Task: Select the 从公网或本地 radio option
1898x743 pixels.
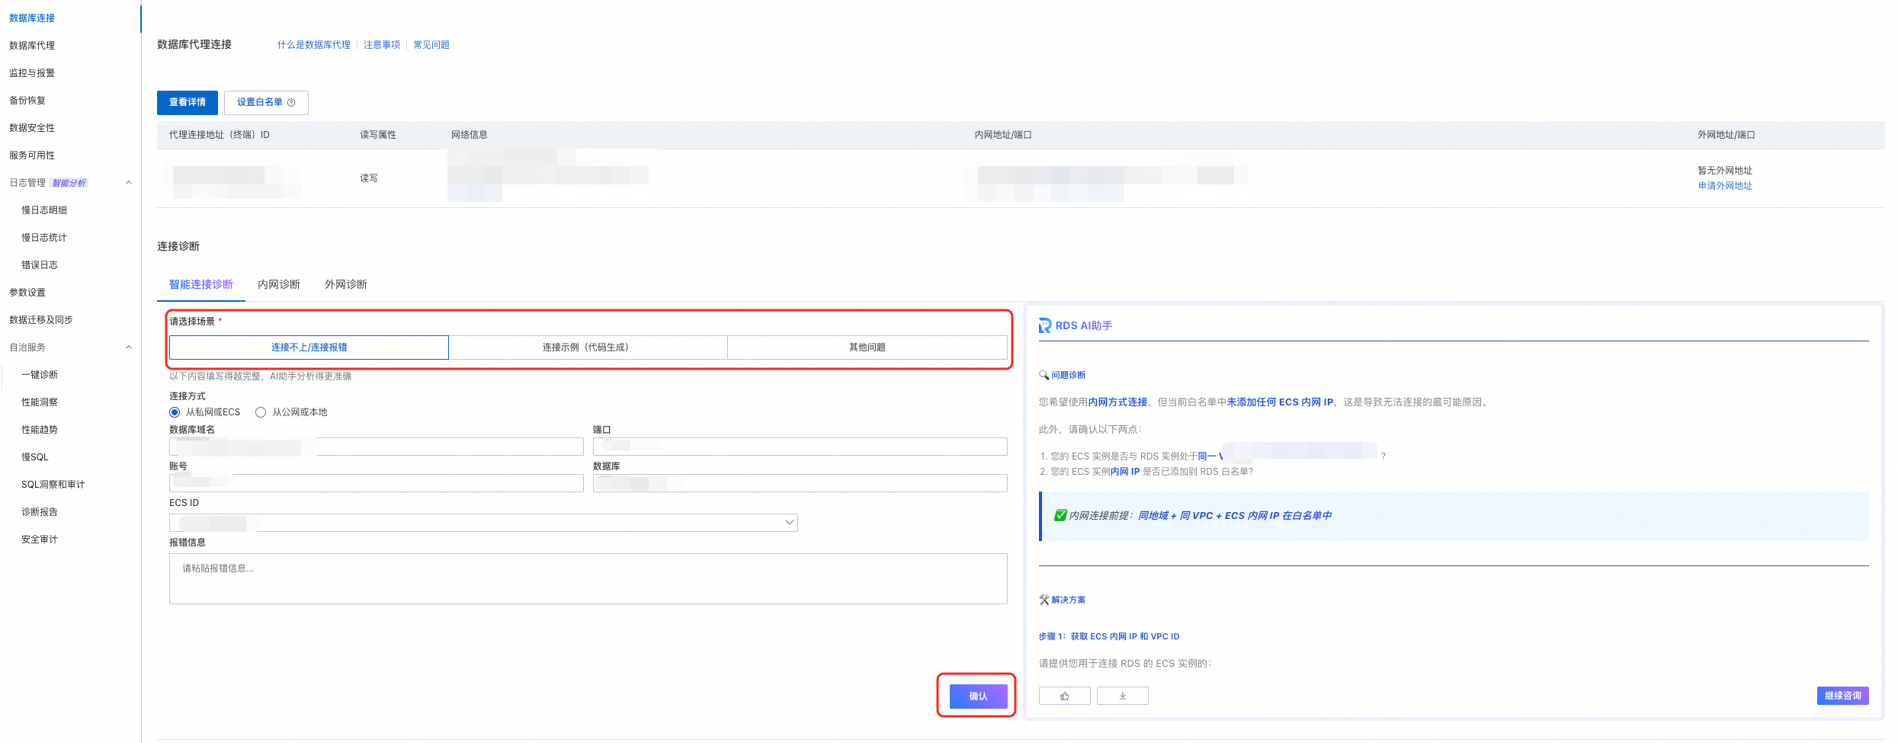Action: click(261, 412)
